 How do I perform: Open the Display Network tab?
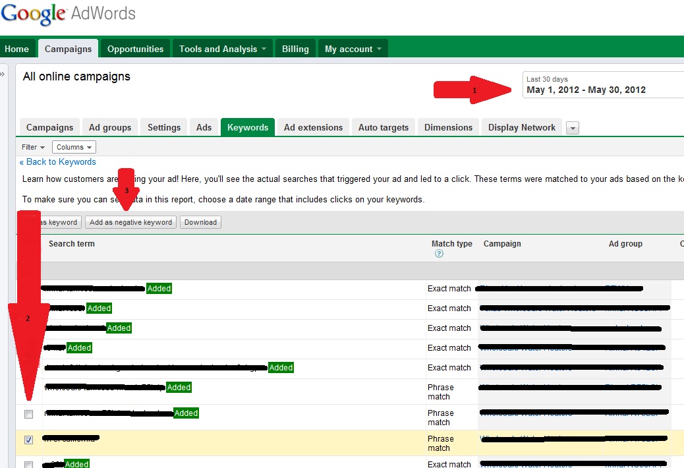pos(522,127)
